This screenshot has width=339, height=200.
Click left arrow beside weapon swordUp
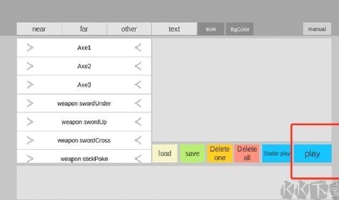point(138,122)
